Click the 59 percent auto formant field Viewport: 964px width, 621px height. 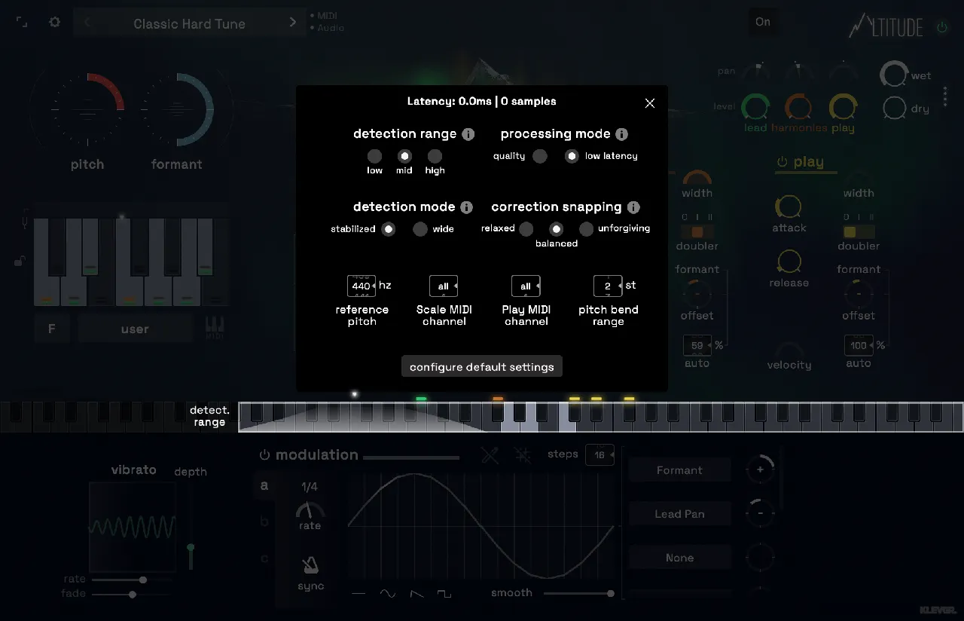pos(697,345)
